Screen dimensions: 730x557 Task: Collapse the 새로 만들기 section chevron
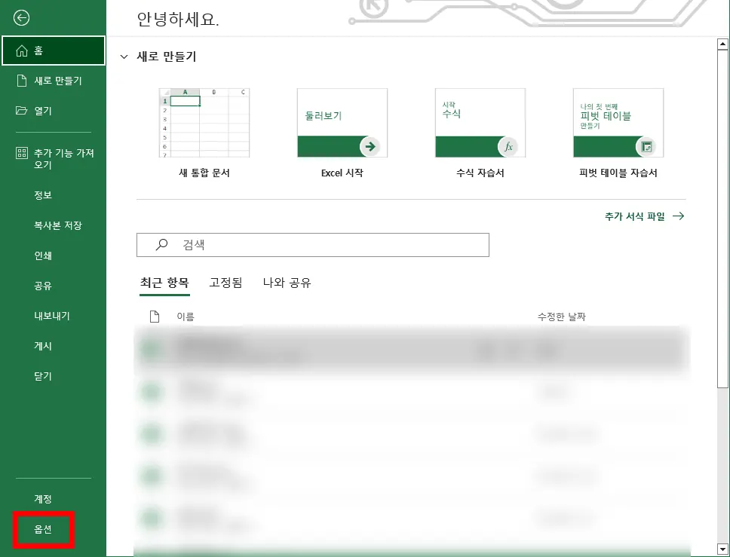pos(124,57)
